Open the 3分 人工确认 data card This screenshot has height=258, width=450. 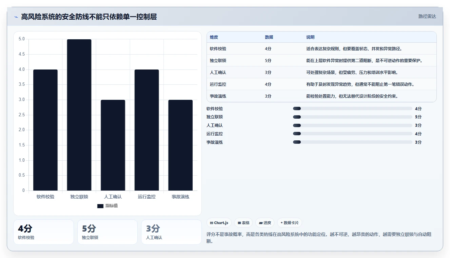point(171,232)
